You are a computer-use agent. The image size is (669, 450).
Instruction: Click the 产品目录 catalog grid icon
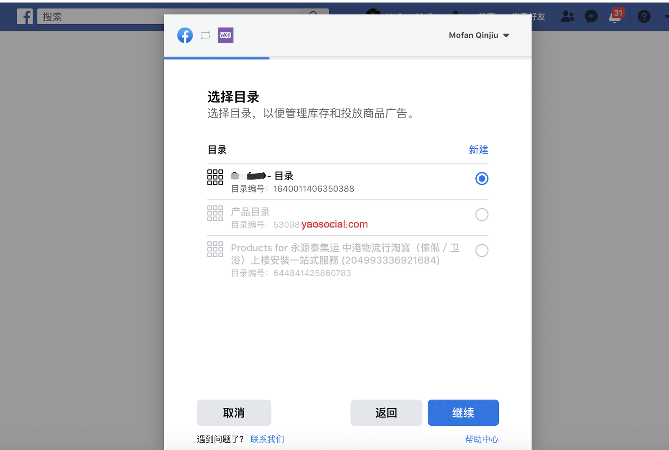(x=215, y=213)
